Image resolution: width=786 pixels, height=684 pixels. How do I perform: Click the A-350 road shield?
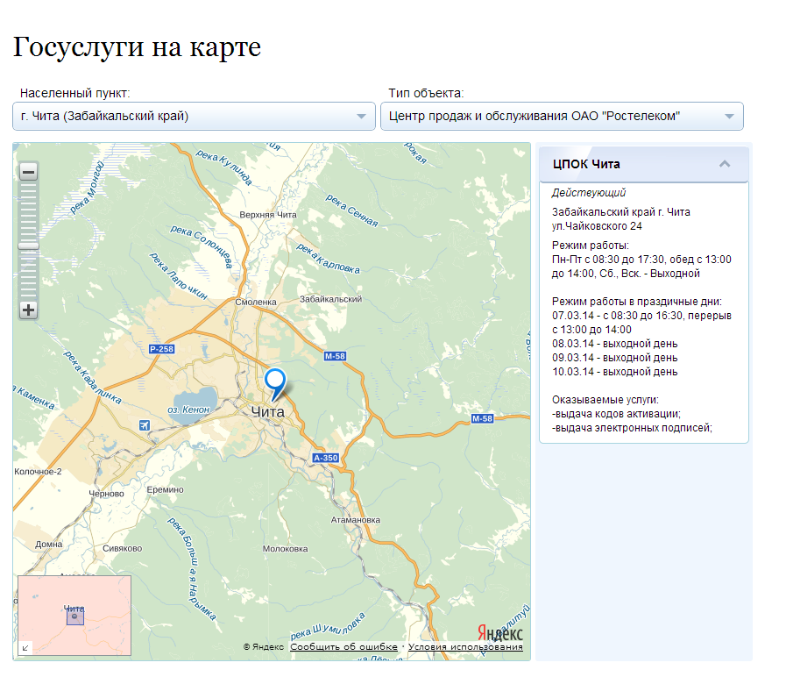pos(326,458)
